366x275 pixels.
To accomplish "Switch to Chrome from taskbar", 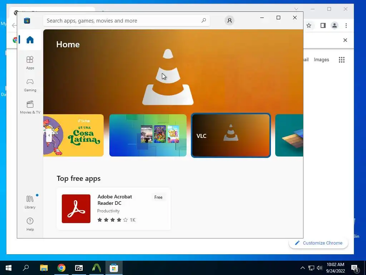I will pos(61,268).
